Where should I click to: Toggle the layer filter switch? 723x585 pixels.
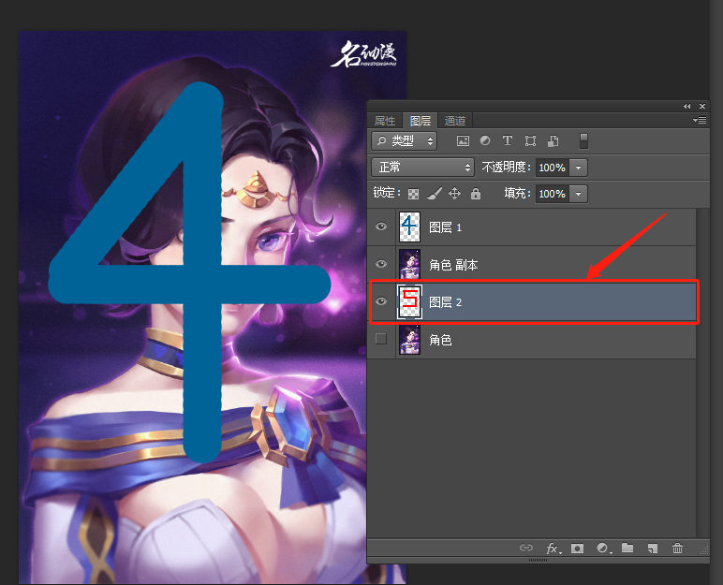pyautogui.click(x=583, y=140)
